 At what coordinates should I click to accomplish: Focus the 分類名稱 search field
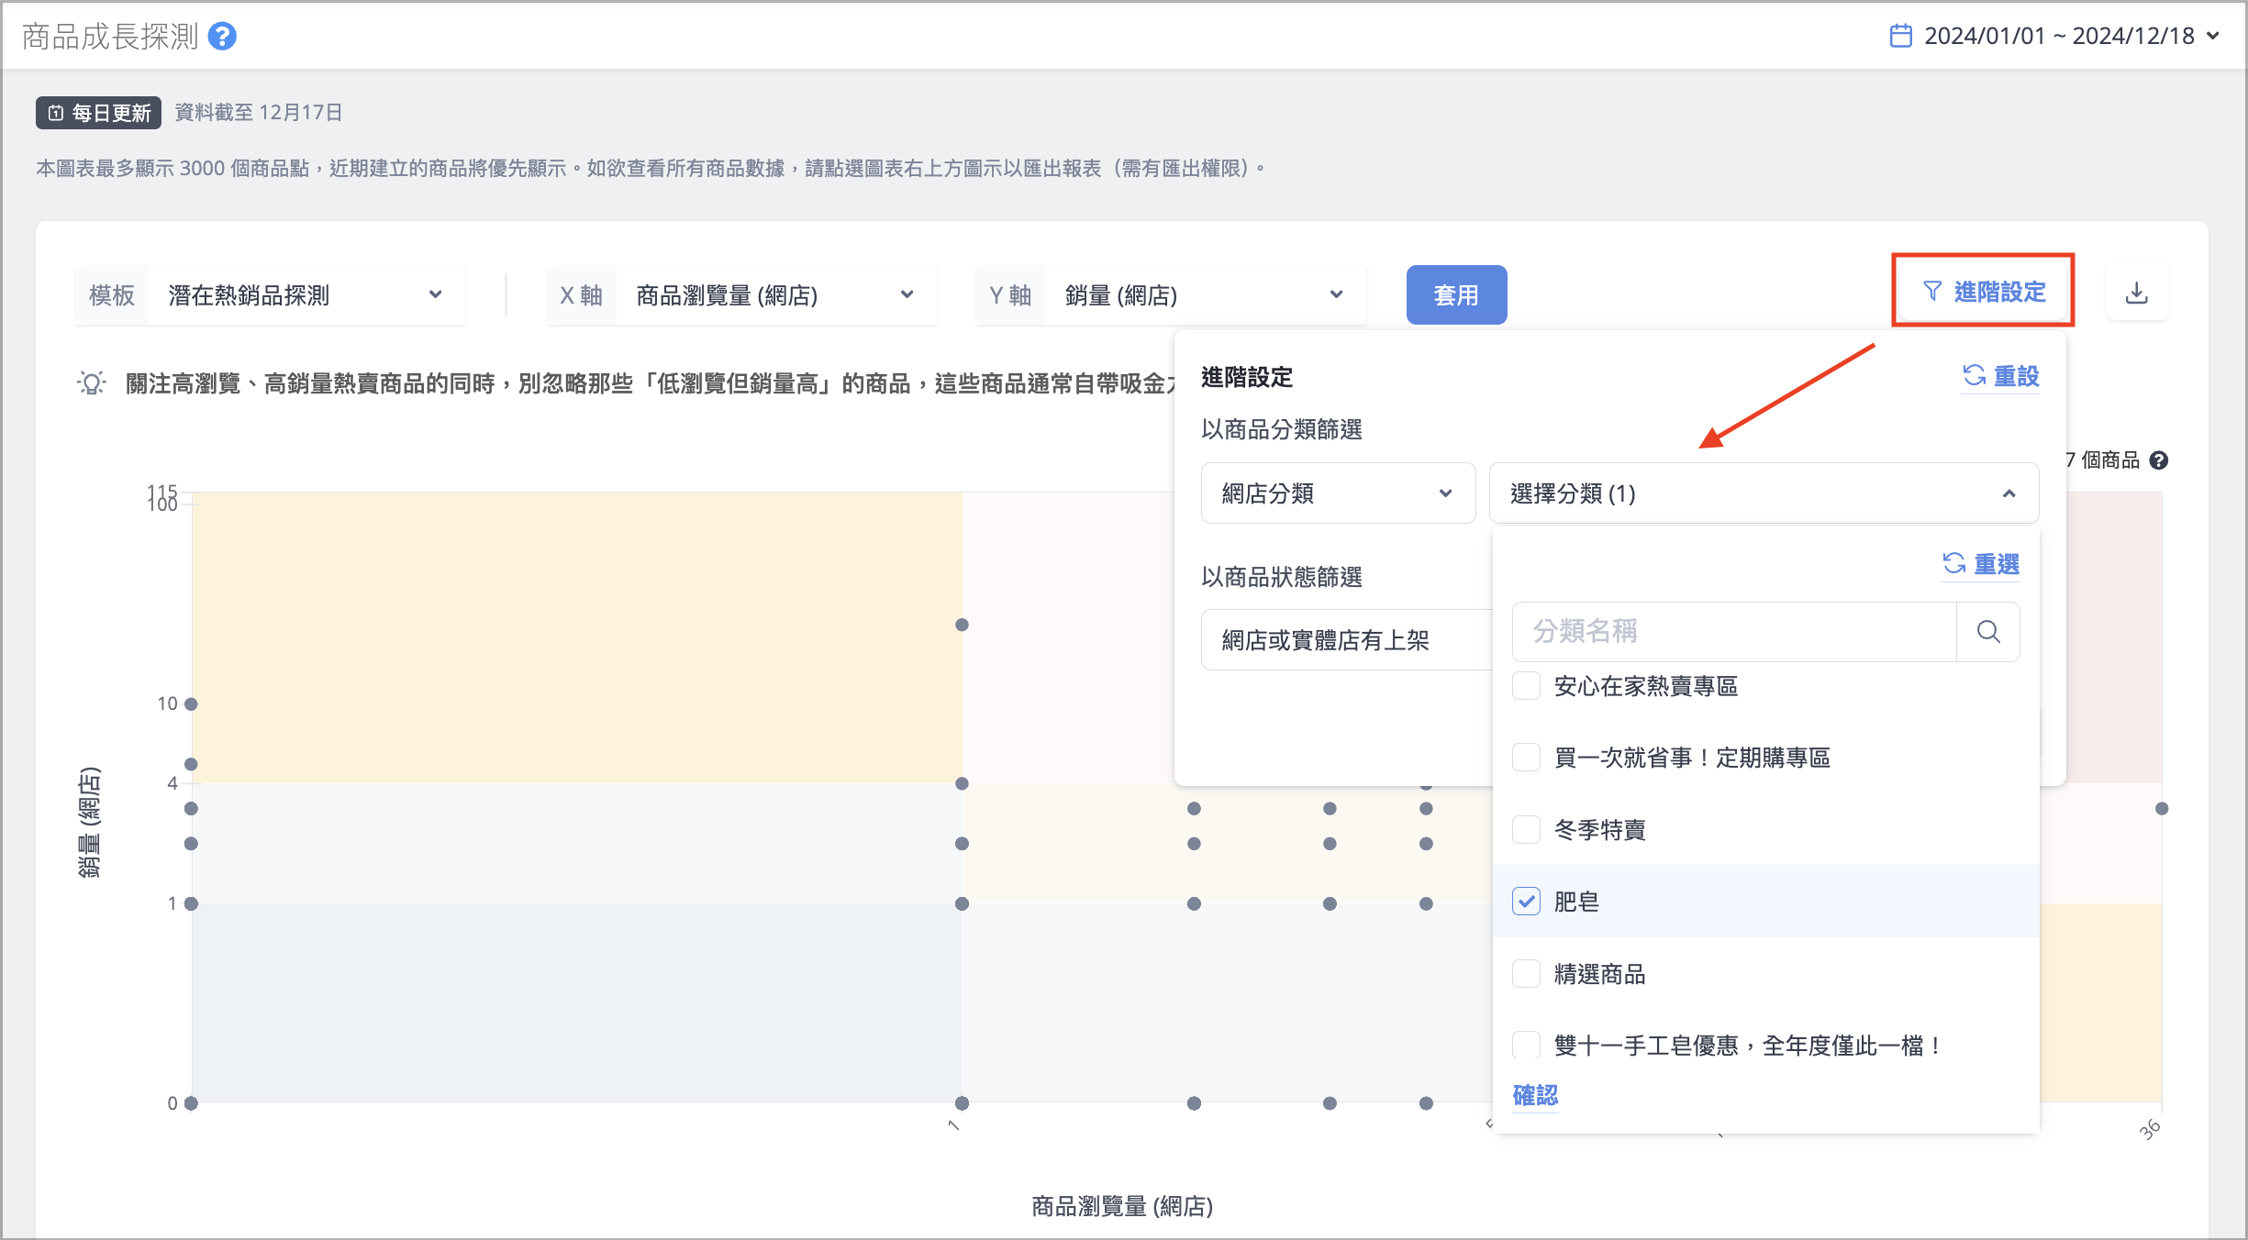tap(1734, 632)
